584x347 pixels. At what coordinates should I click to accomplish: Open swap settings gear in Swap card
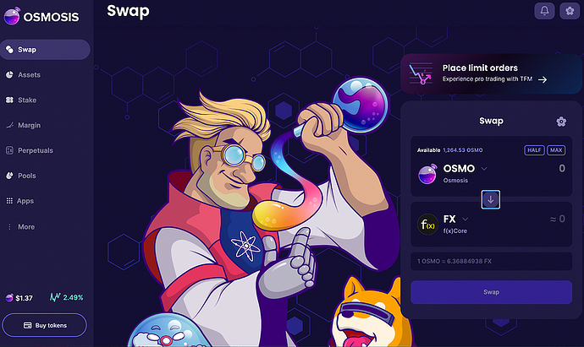coord(561,122)
